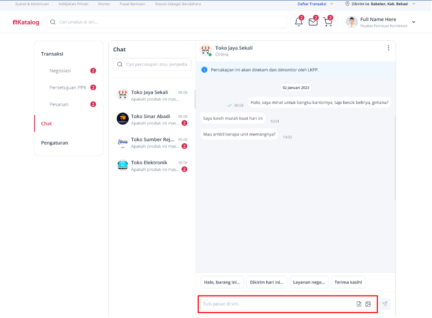Open the messages envelope icon
The height and width of the screenshot is (318, 432).
click(x=313, y=22)
